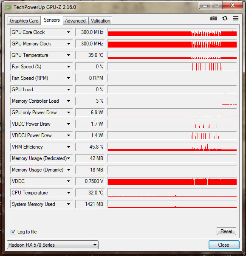Click the VDDC voltage history graph
Viewport: 246px width, 256px height.
coord(172,181)
